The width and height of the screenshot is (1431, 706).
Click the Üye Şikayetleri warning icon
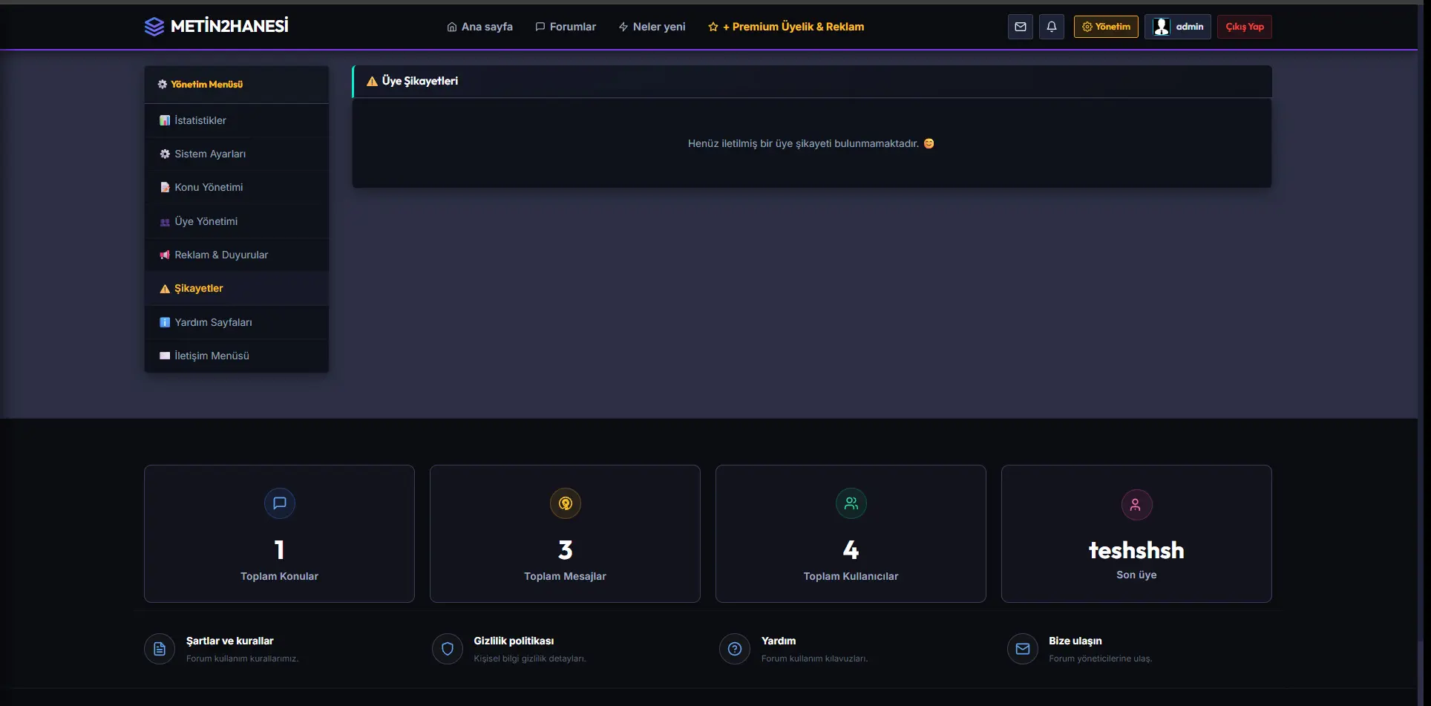click(x=373, y=82)
